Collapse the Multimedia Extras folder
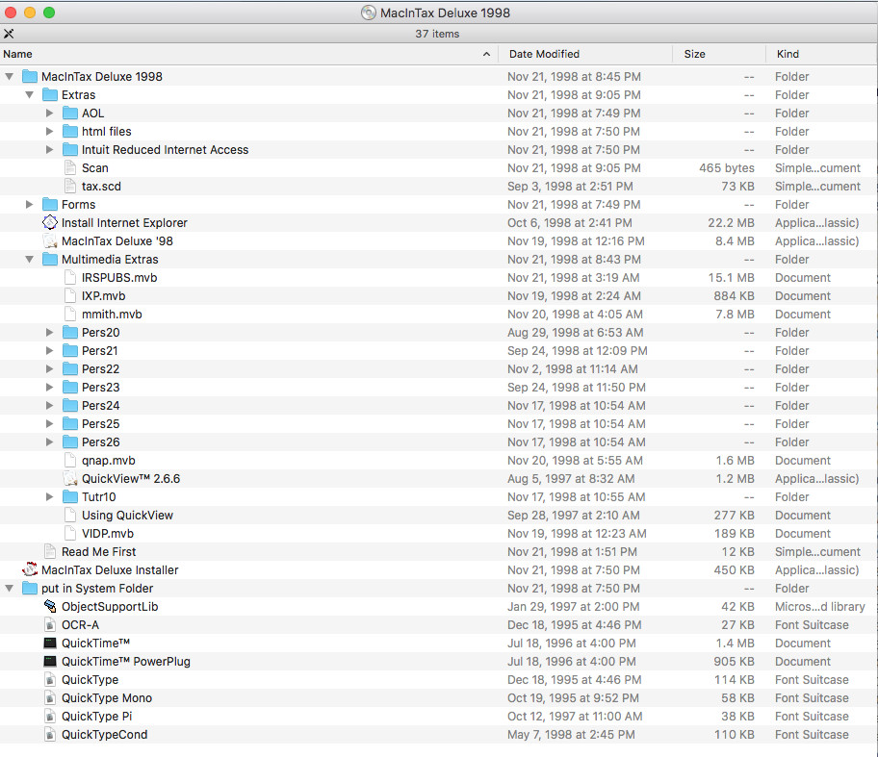Image resolution: width=878 pixels, height=757 pixels. [29, 259]
